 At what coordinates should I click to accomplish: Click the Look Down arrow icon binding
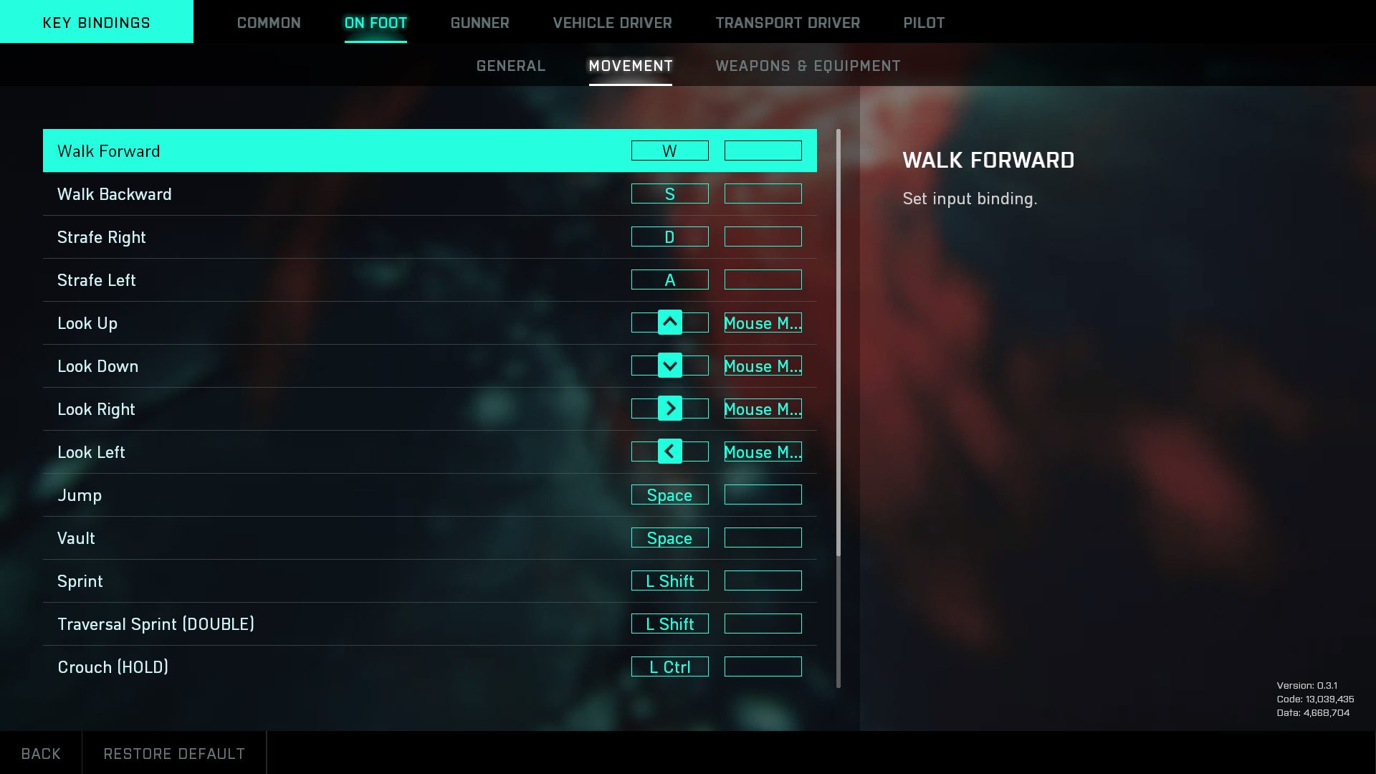click(669, 365)
